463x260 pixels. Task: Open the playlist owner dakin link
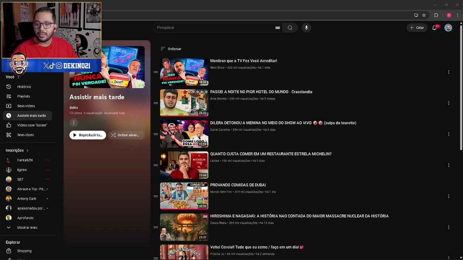(x=73, y=108)
